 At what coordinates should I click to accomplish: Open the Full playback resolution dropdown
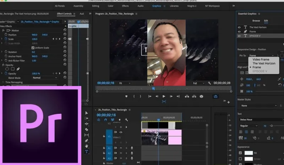(x=198, y=83)
